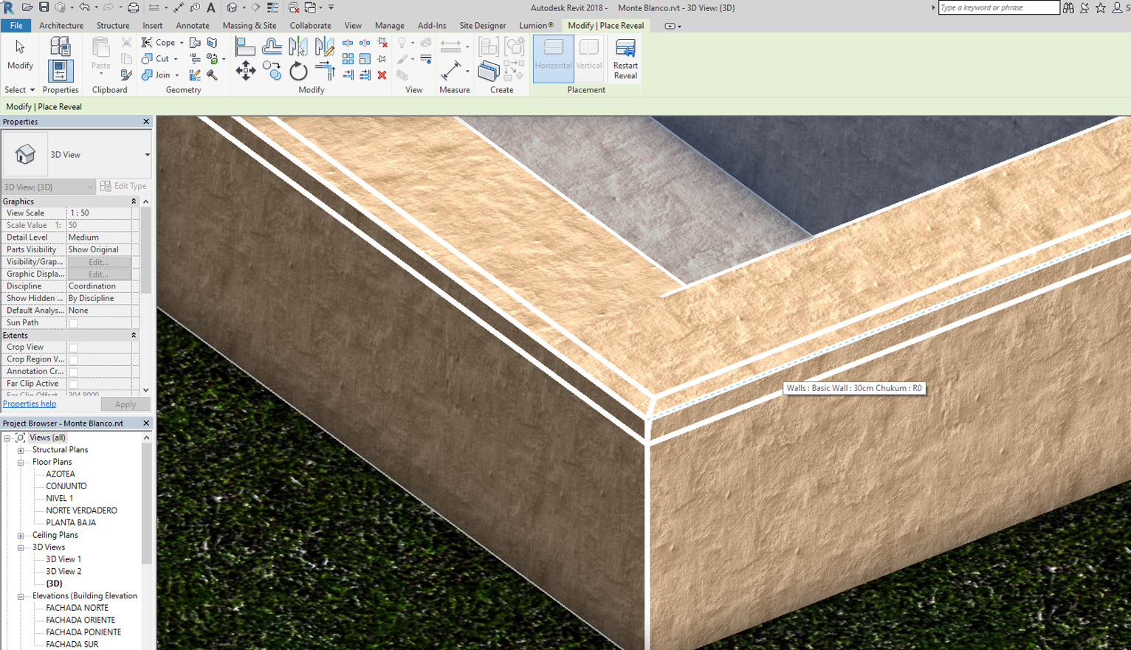
Task: Select the Move tool
Action: coord(246,72)
